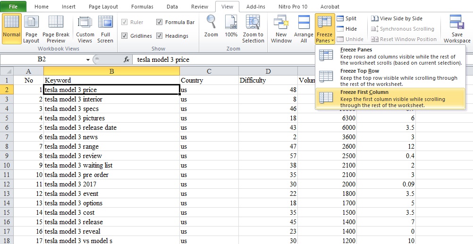The image size is (473, 244).
Task: Click View Side by Side
Action: tap(397, 18)
